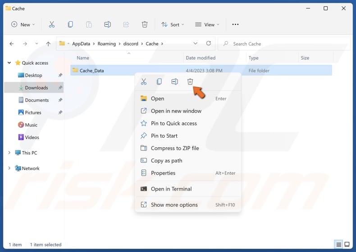This screenshot has height=252, width=356.
Task: Click the pin icon next to Documents
Action: [x=60, y=100]
